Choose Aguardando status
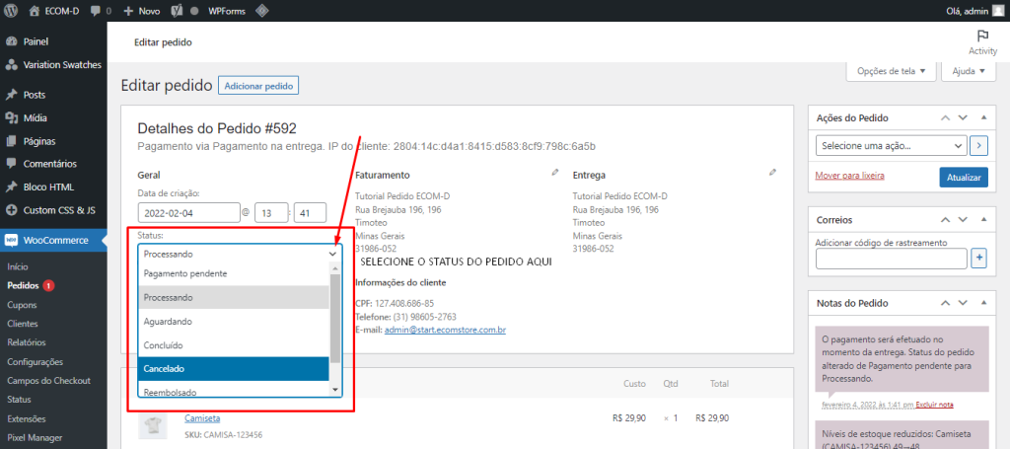1010x449 pixels. (x=234, y=322)
